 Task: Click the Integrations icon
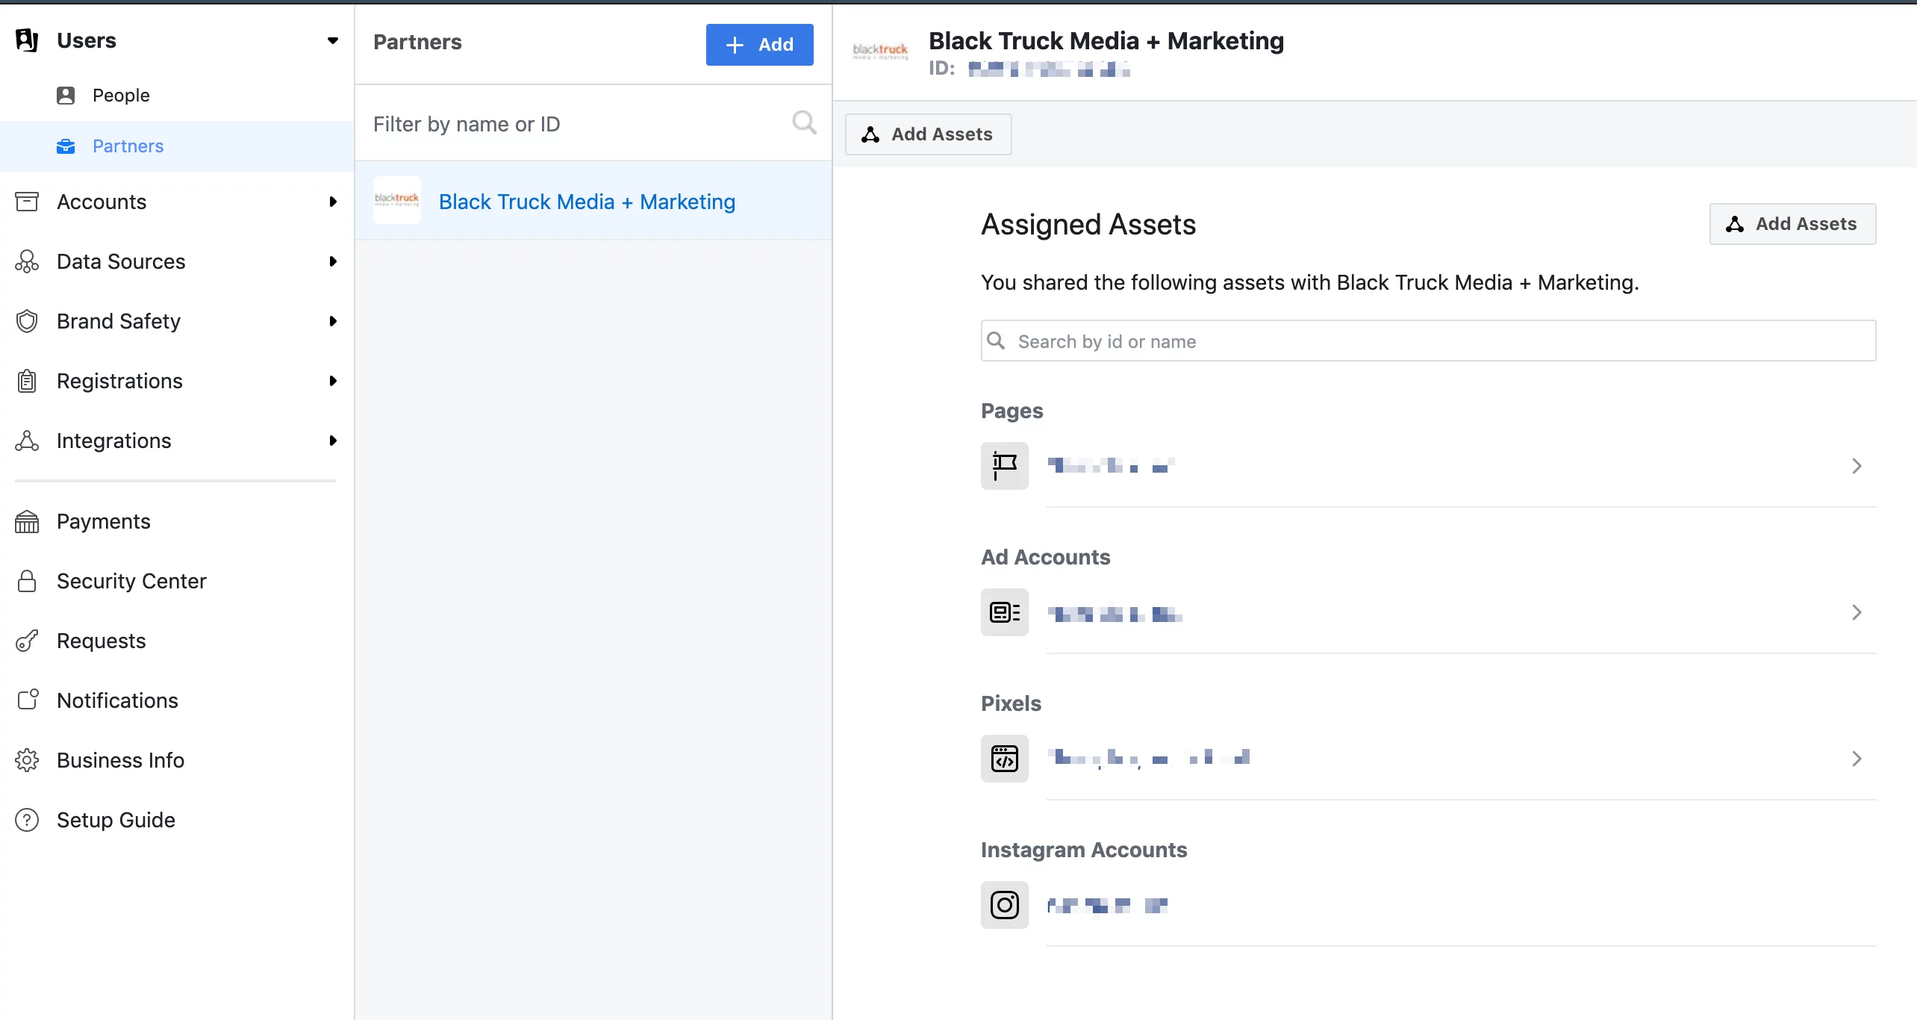coord(27,441)
